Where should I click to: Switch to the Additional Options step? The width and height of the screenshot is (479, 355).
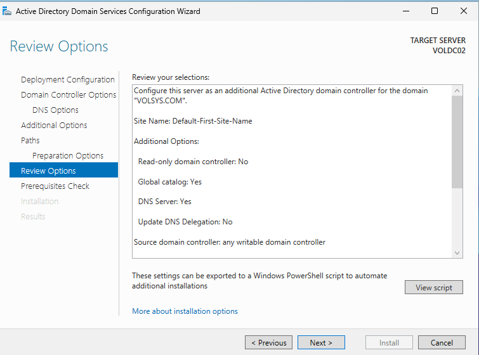tap(54, 125)
